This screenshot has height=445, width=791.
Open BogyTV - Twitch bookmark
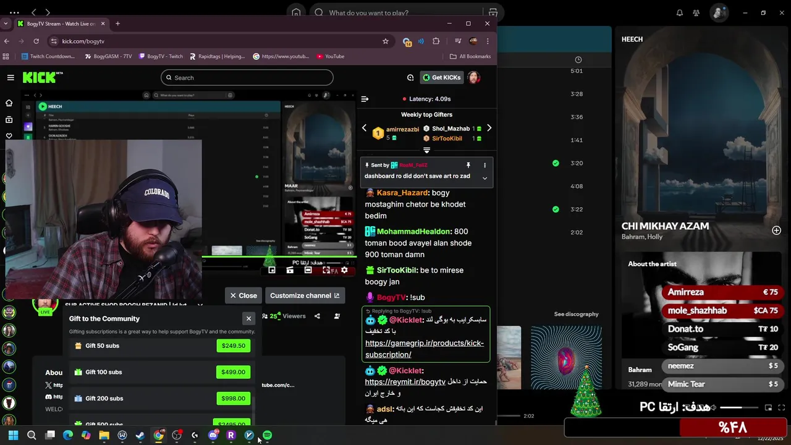tap(161, 56)
